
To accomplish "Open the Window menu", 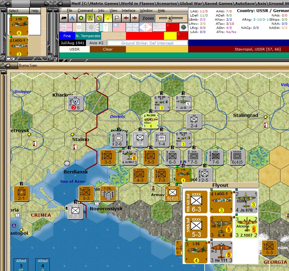I will (x=146, y=10).
